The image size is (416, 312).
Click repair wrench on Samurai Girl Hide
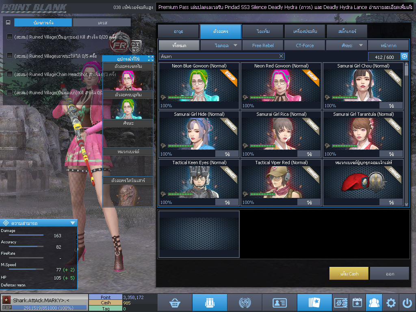(163, 146)
